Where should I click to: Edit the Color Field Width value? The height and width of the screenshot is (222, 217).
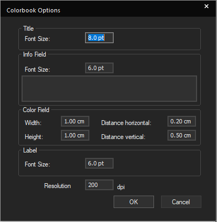[x=75, y=121]
